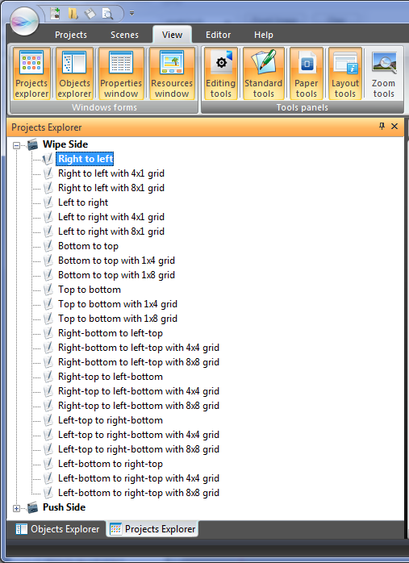This screenshot has width=409, height=563.
Task: Open the round application orb button
Action: tap(24, 22)
